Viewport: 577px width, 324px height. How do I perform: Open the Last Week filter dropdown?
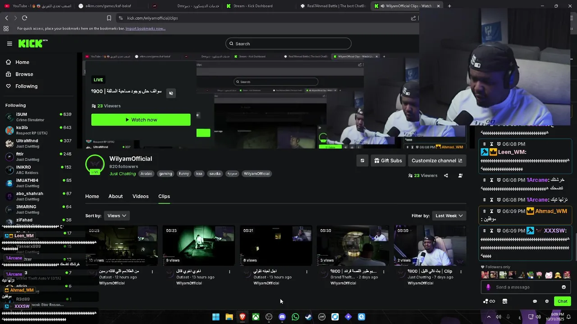(449, 216)
